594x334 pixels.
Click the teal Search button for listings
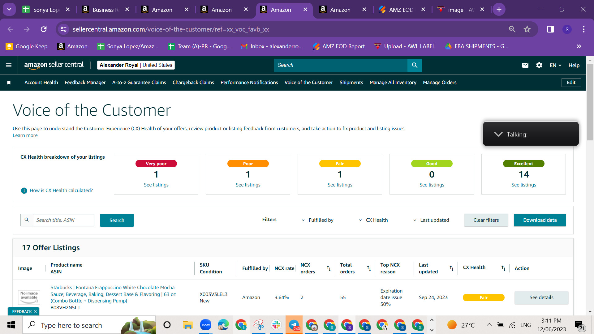coord(117,220)
